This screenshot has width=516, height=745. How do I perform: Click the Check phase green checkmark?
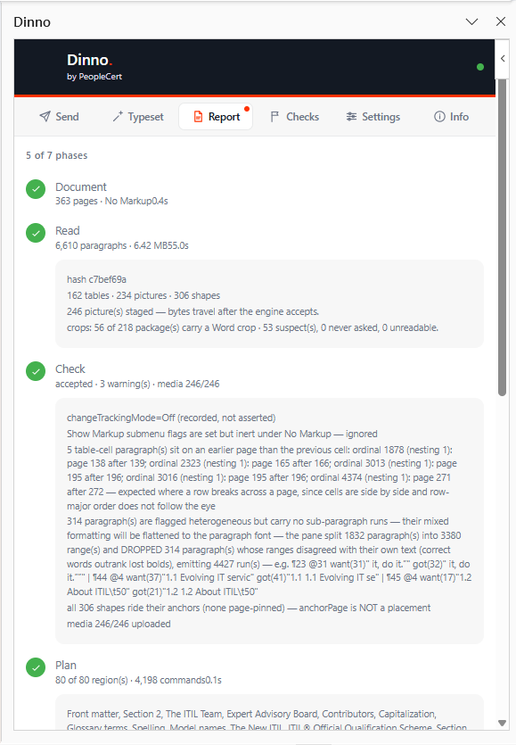(36, 371)
